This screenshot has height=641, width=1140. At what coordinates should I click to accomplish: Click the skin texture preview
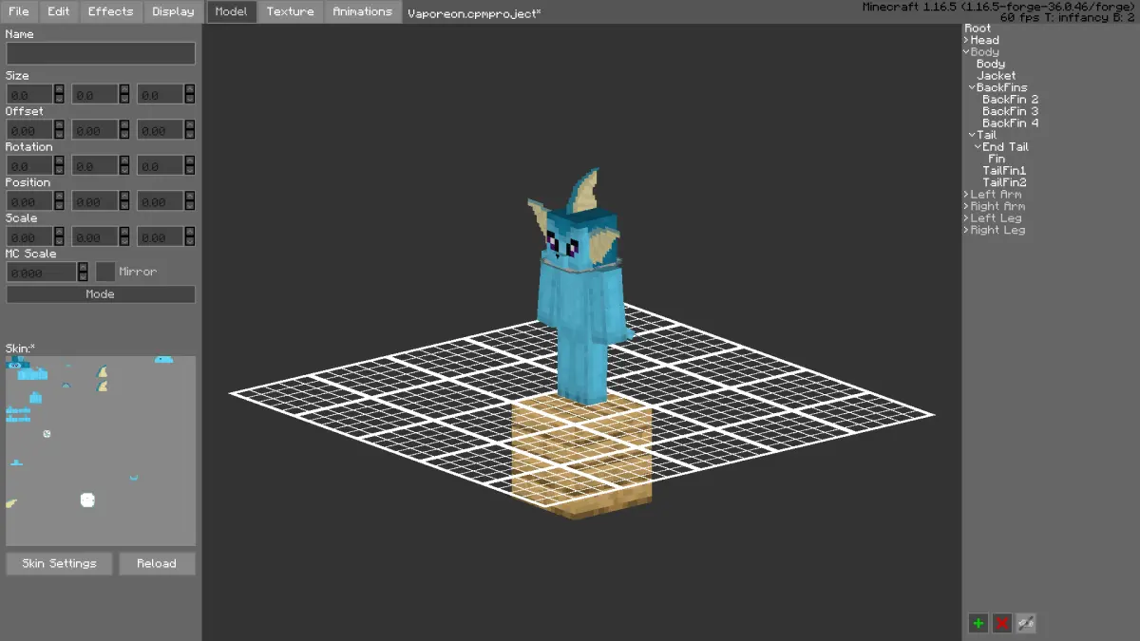tap(101, 451)
